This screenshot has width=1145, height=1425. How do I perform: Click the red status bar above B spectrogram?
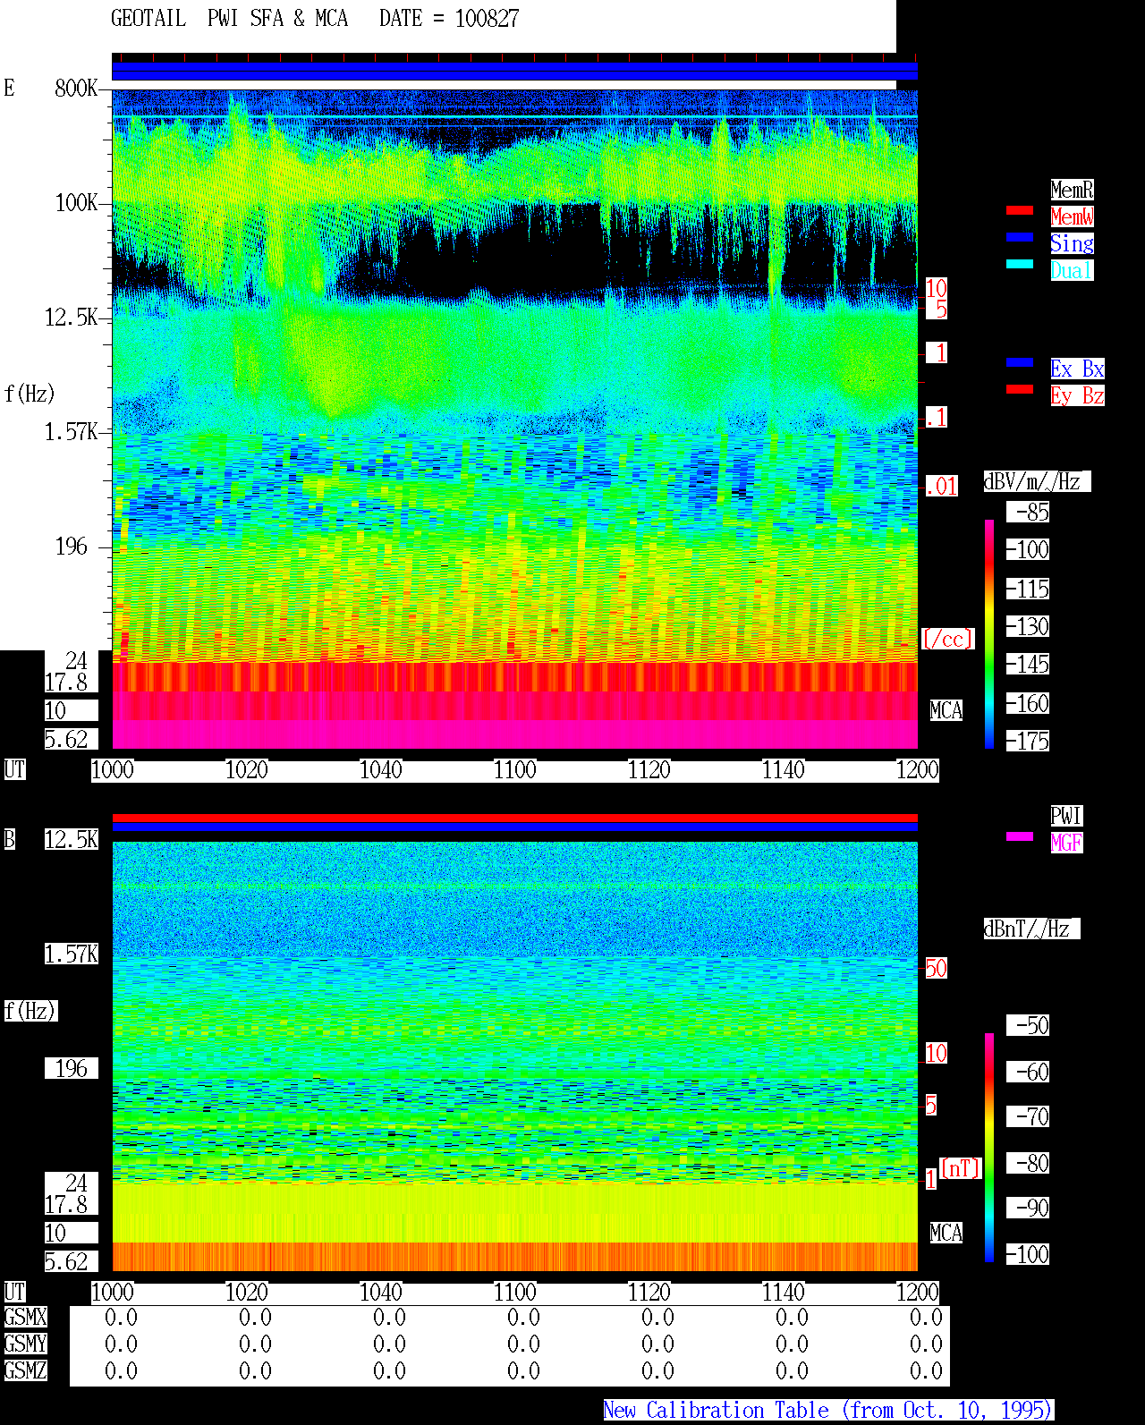(514, 818)
